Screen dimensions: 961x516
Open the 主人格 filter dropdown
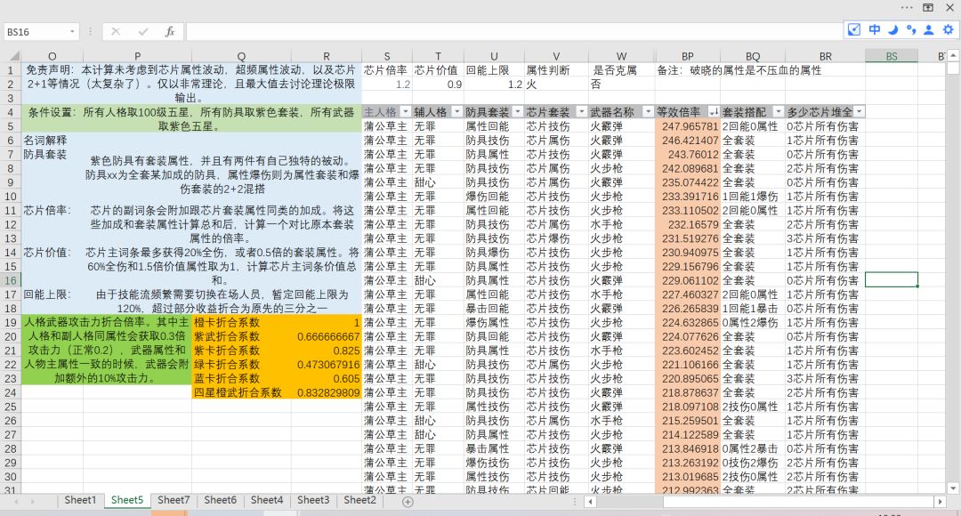pos(405,111)
